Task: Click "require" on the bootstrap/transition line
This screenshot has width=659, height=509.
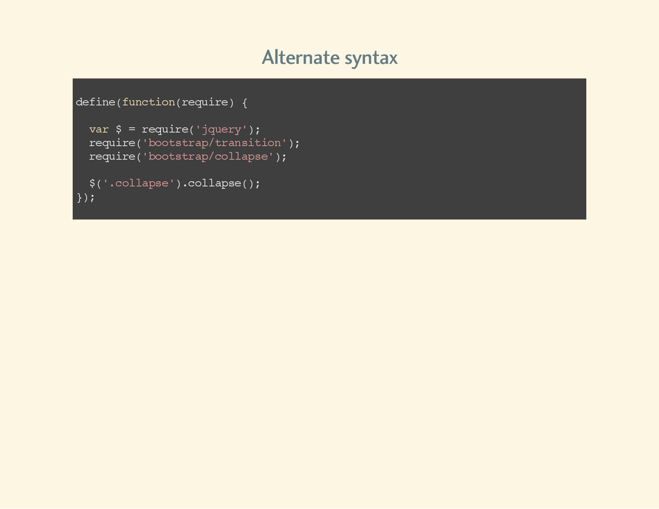Action: [112, 143]
